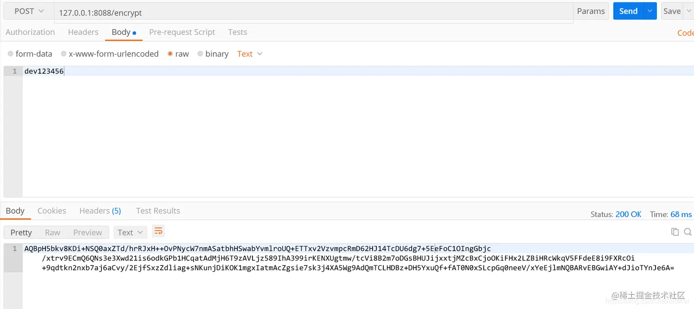Image resolution: width=694 pixels, height=309 pixels.
Task: Click the response line starting with +9qdtkn2nxb7aj6aCvy
Action: tap(358, 267)
